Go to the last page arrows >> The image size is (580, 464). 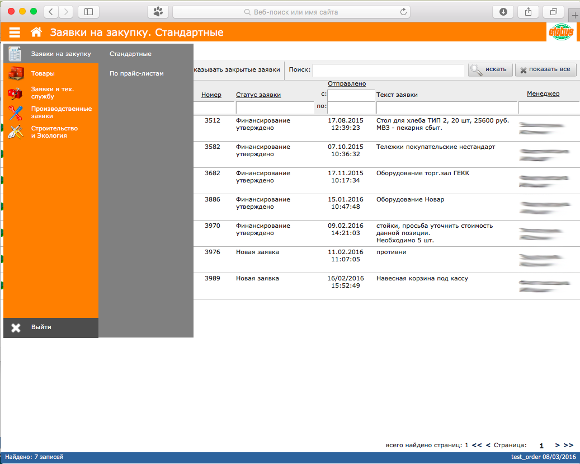coord(568,445)
